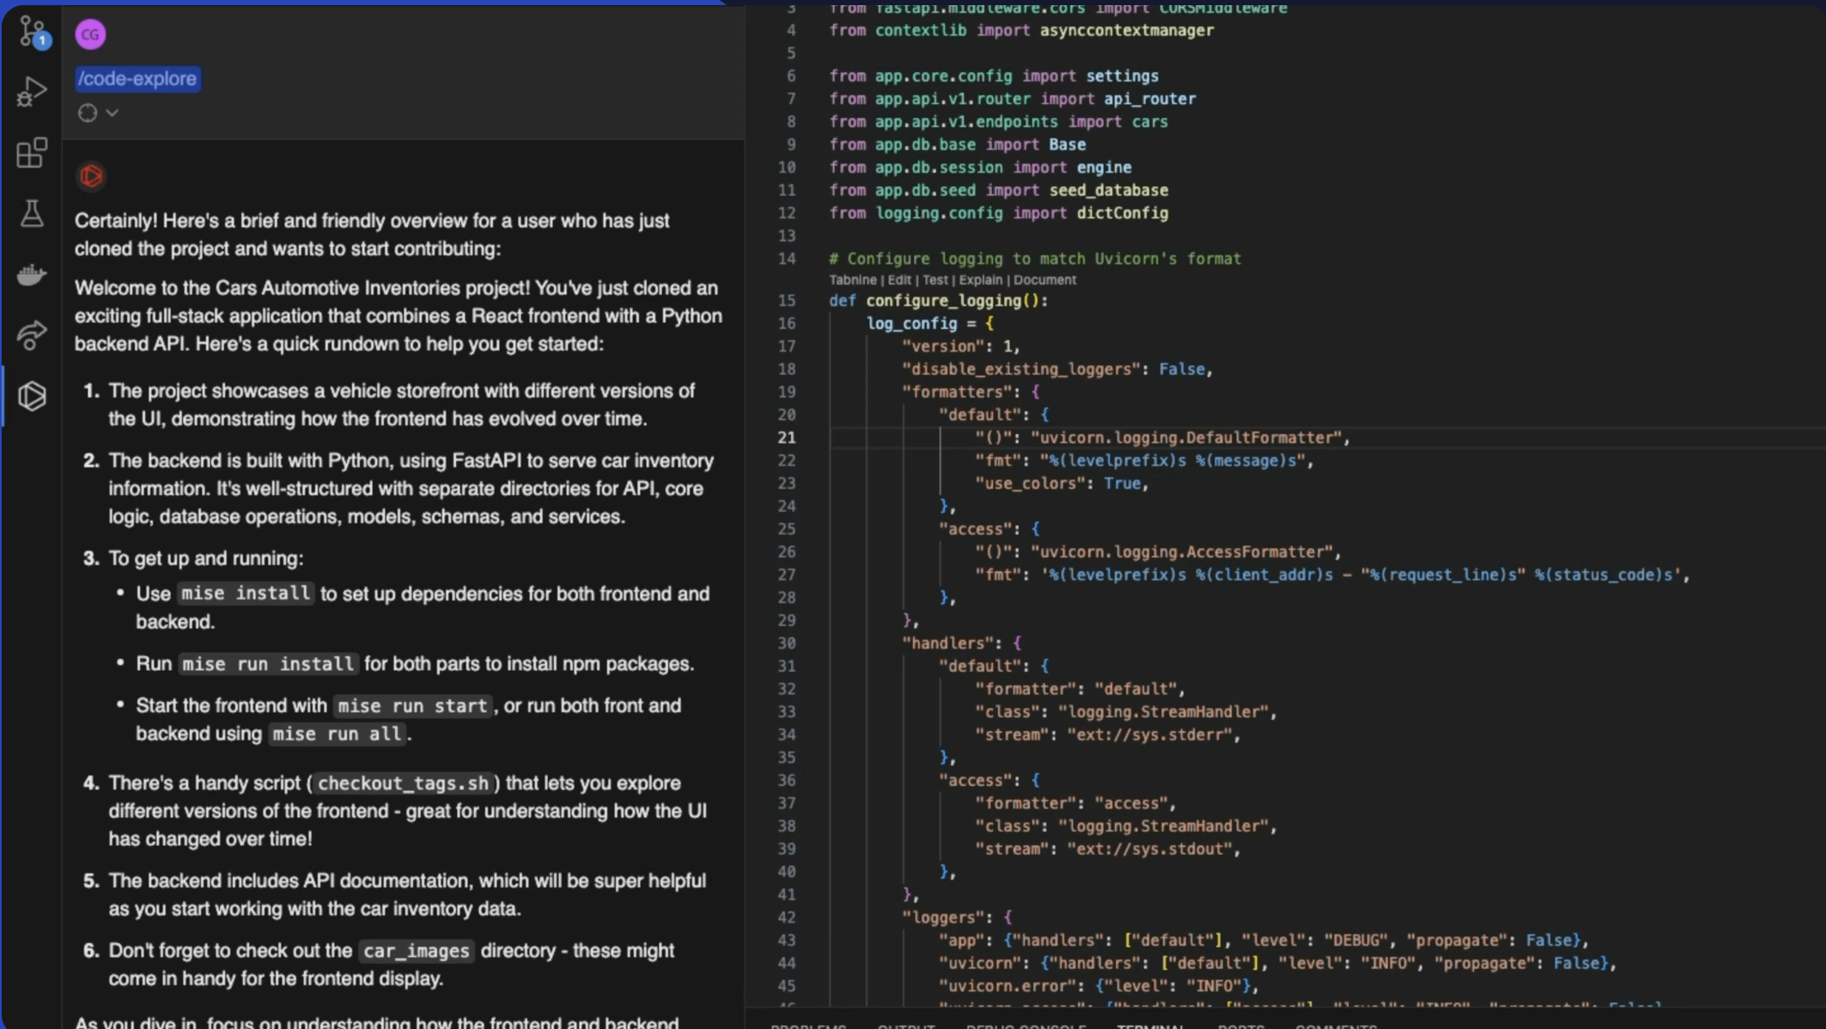Click the 'car_images' code snippet
The height and width of the screenshot is (1029, 1826).
click(x=416, y=951)
